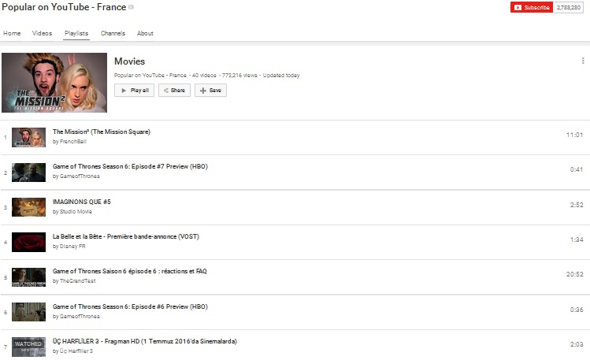Image resolution: width=590 pixels, height=360 pixels.
Task: Click thumbnail for Episode #6 Preview
Action: (x=28, y=312)
